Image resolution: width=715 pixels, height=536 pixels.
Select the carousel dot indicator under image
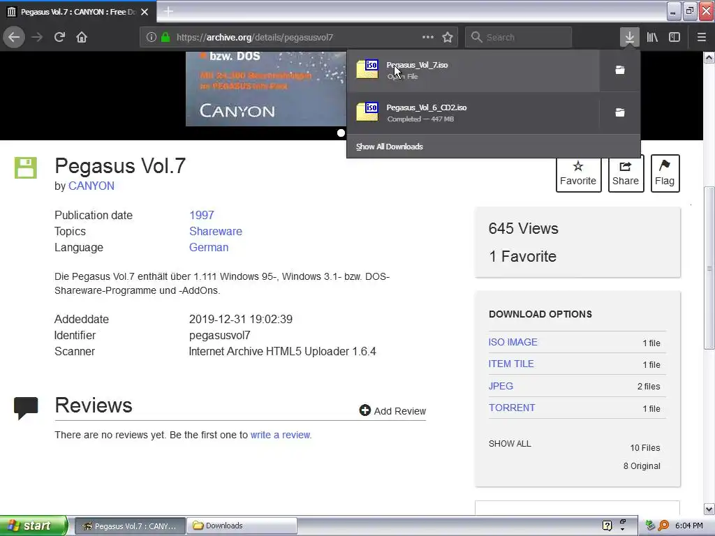[x=341, y=133]
